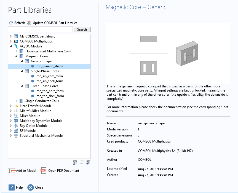This screenshot has height=193, width=238.
Task: Click the Generic Shape folder icon
Action: click(x=27, y=61)
